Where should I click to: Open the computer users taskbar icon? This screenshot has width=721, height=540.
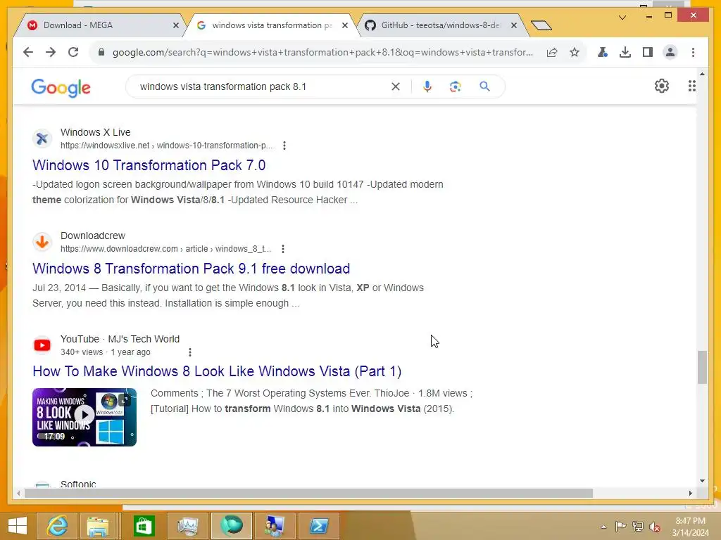point(275,526)
